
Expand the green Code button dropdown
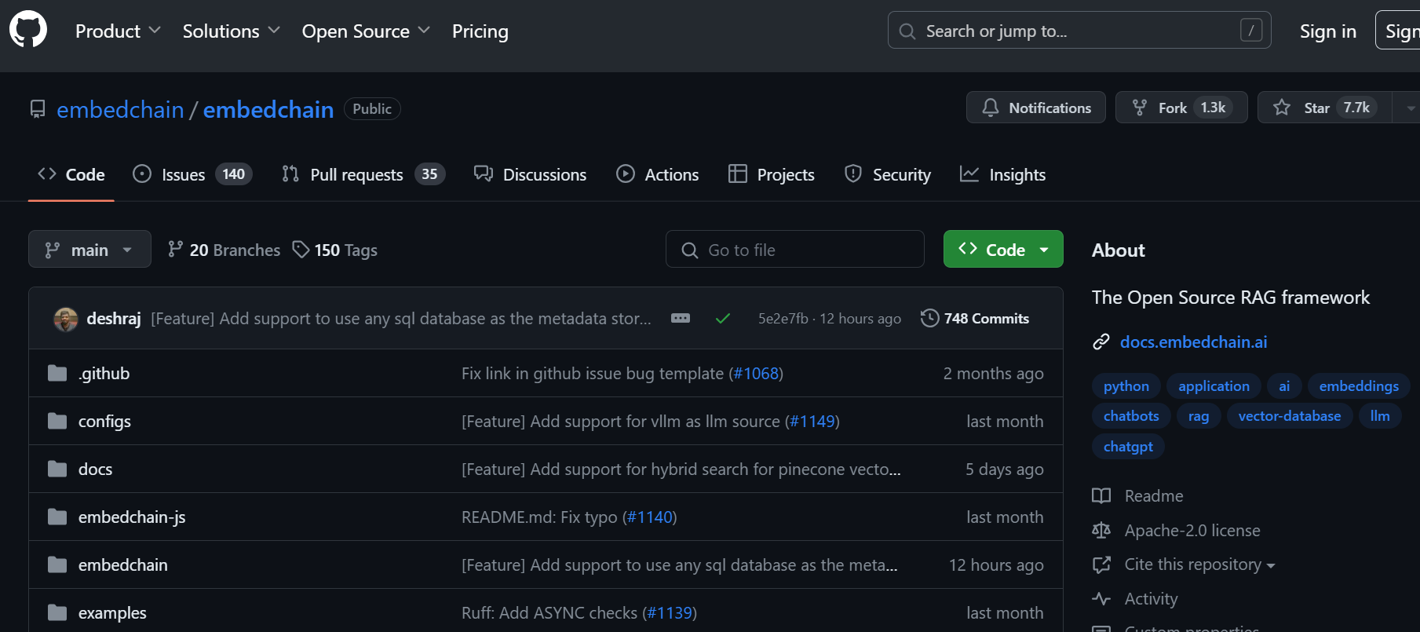pos(1044,250)
